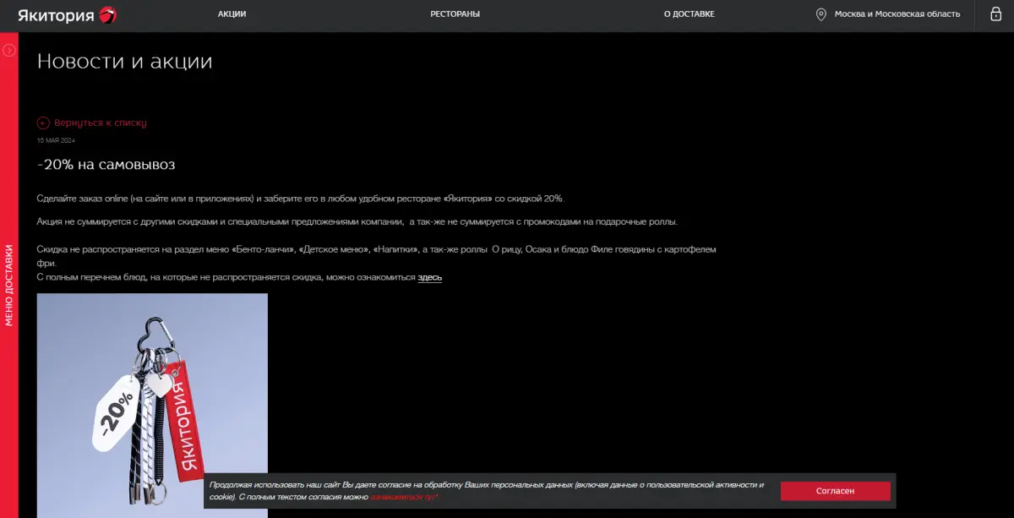The width and height of the screenshot is (1014, 518).
Task: Follow the Вернуться к списку link
Action: pos(101,123)
